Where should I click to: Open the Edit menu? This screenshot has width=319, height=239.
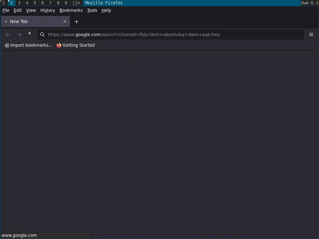18,10
